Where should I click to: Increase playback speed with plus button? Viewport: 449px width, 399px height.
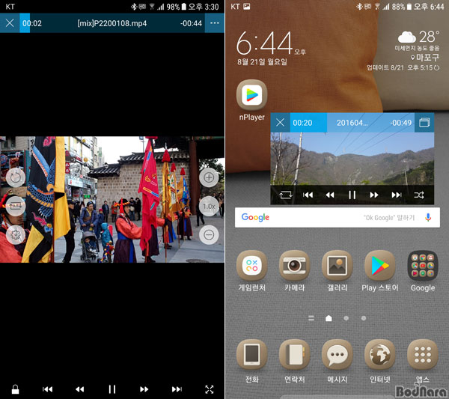click(x=210, y=178)
